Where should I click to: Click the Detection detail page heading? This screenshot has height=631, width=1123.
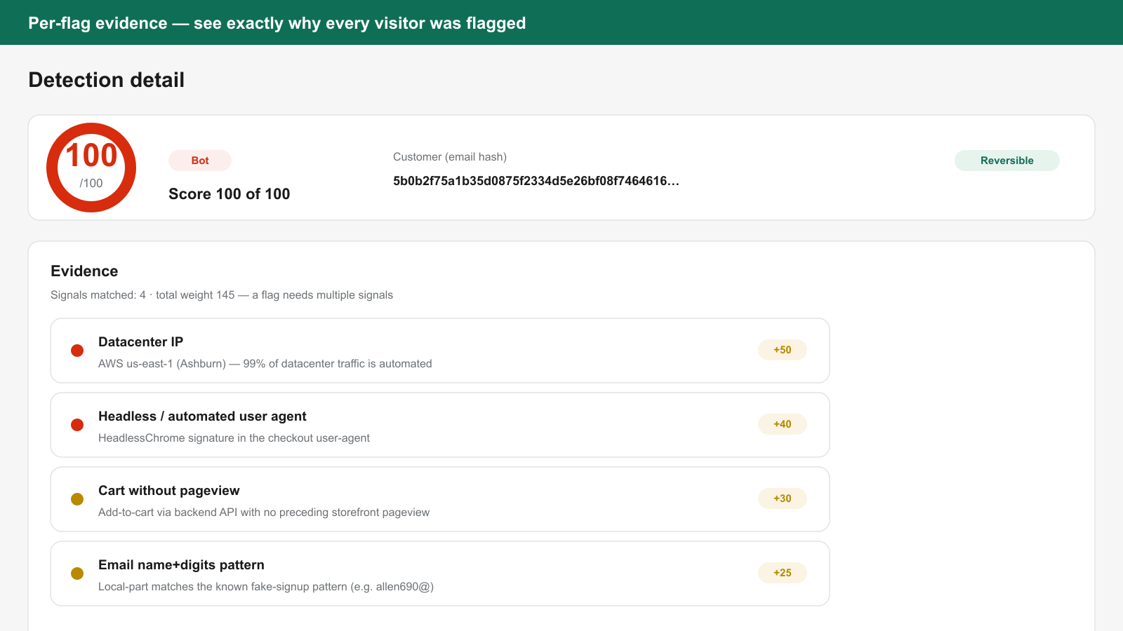point(107,80)
